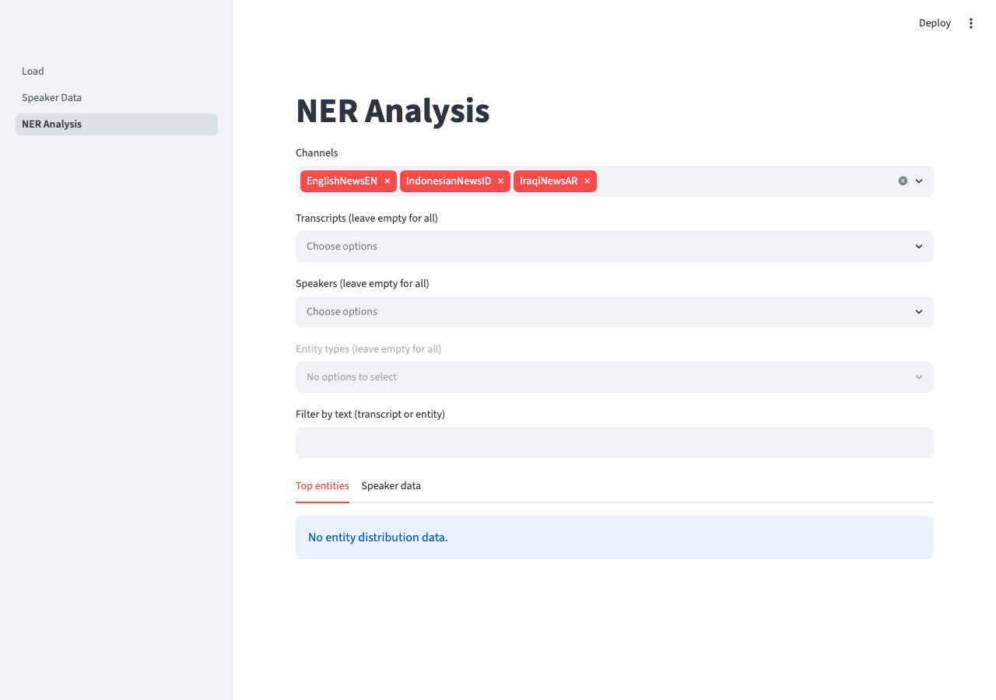Remove the IndonesianNewsID channel tag

click(500, 181)
